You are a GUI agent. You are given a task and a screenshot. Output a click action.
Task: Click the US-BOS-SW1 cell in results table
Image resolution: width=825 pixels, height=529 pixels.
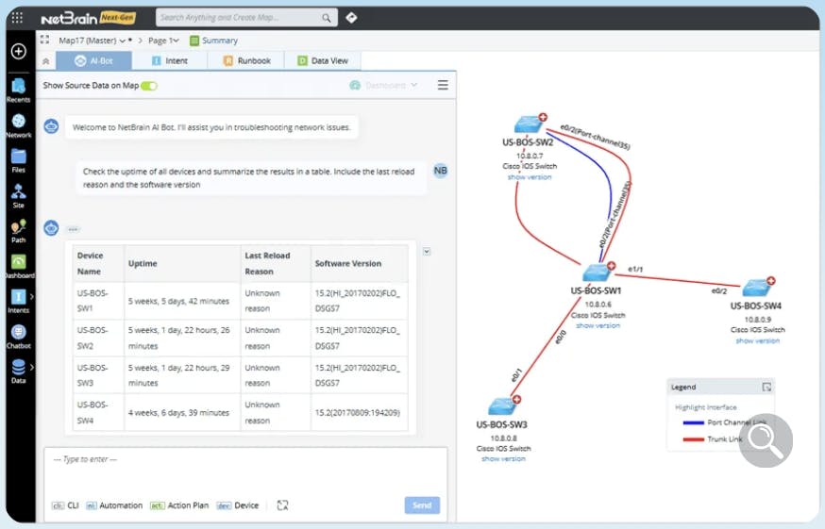point(98,301)
